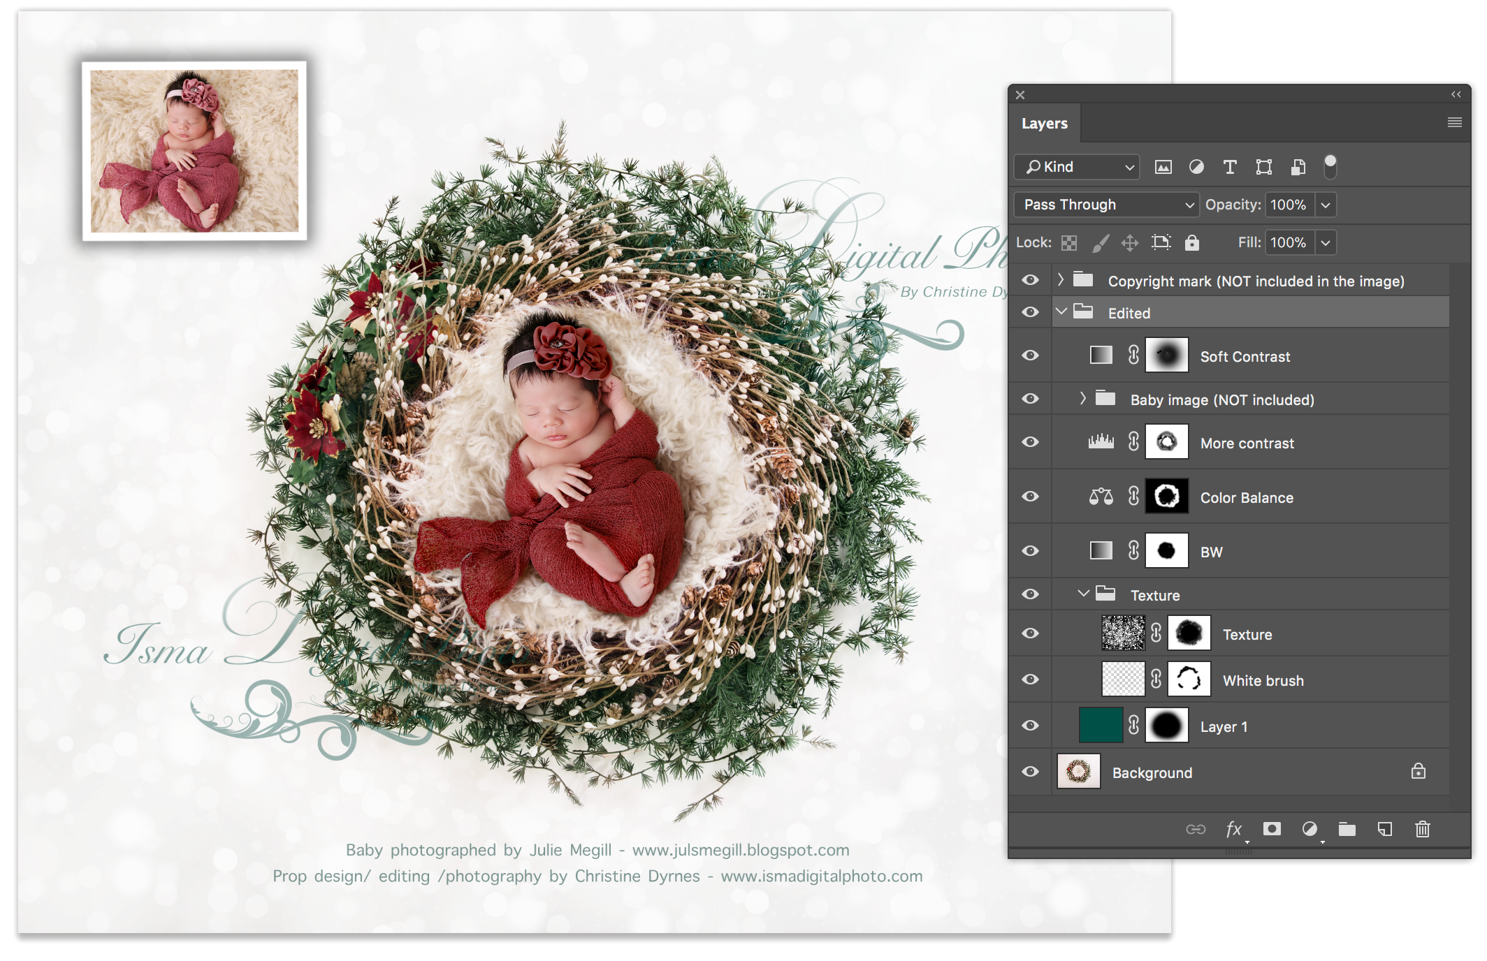Filter for smart objects icon
This screenshot has width=1487, height=961.
coord(1298,167)
